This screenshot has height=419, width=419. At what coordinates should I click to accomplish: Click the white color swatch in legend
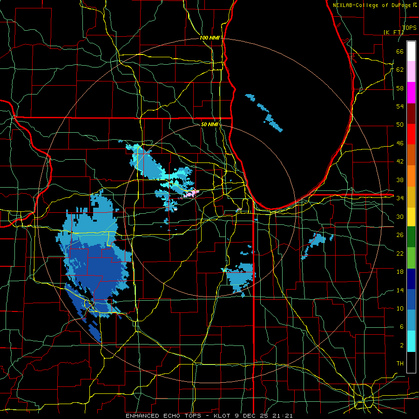[411, 51]
